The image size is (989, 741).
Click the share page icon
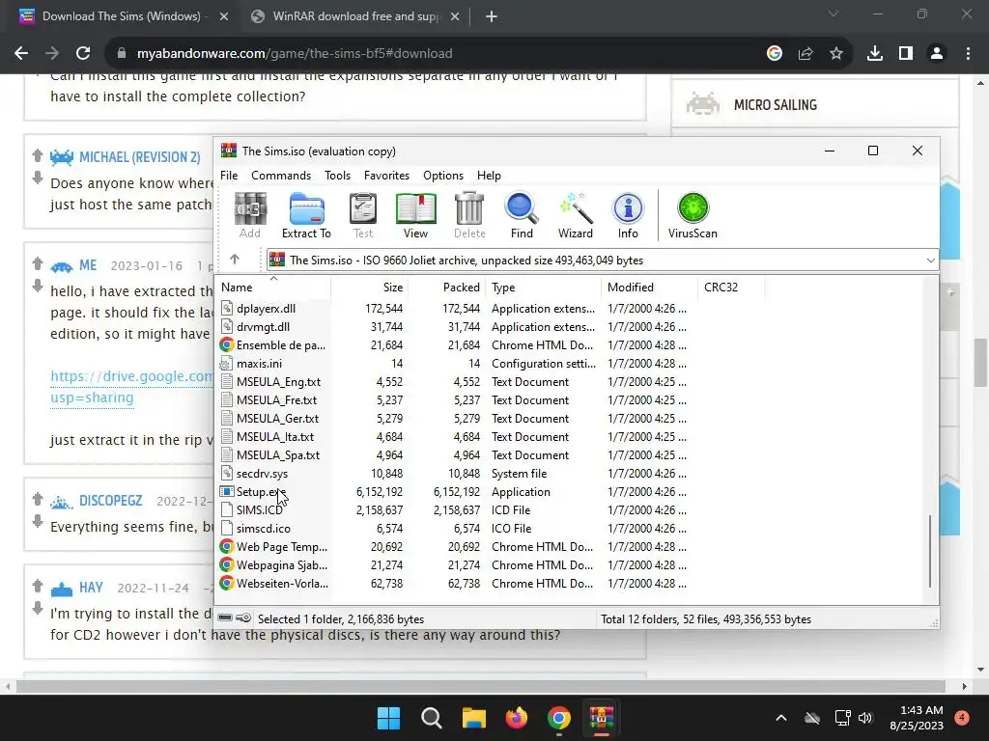click(805, 54)
